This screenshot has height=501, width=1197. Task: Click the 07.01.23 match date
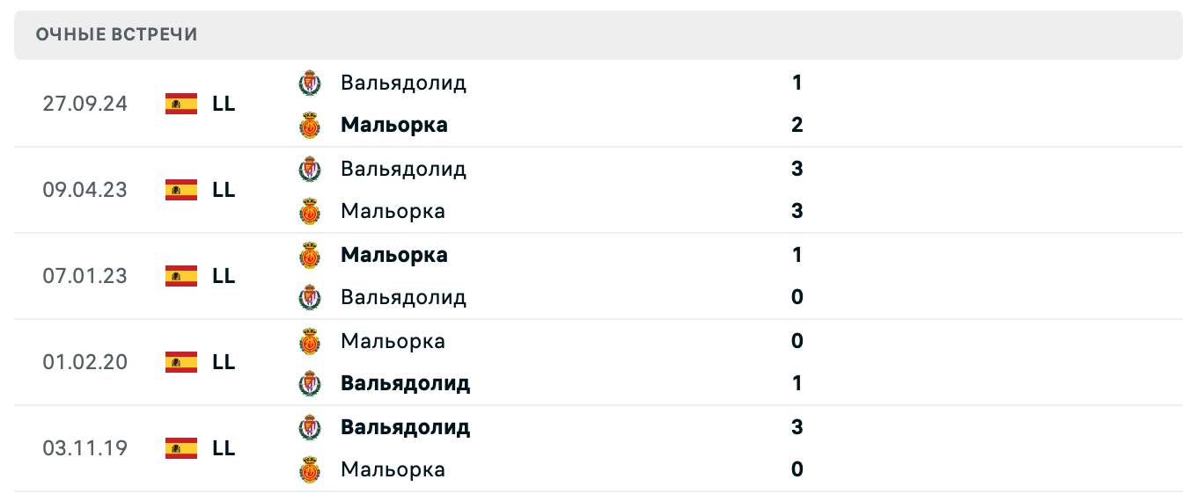click(84, 276)
